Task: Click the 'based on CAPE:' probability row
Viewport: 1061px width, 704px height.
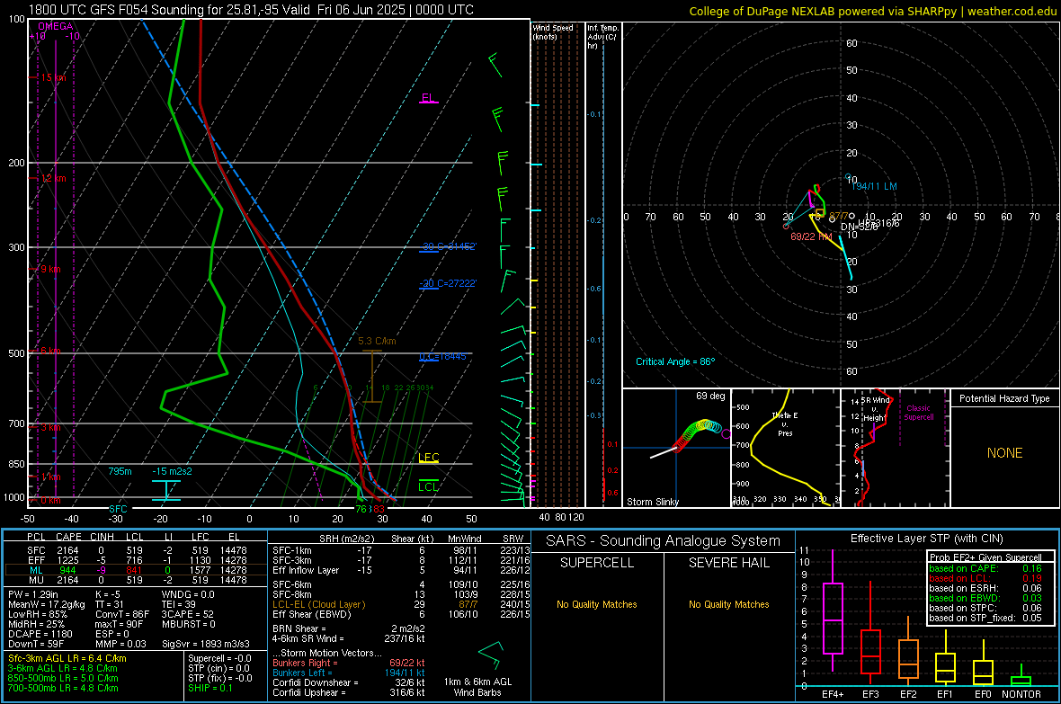Action: pos(985,568)
